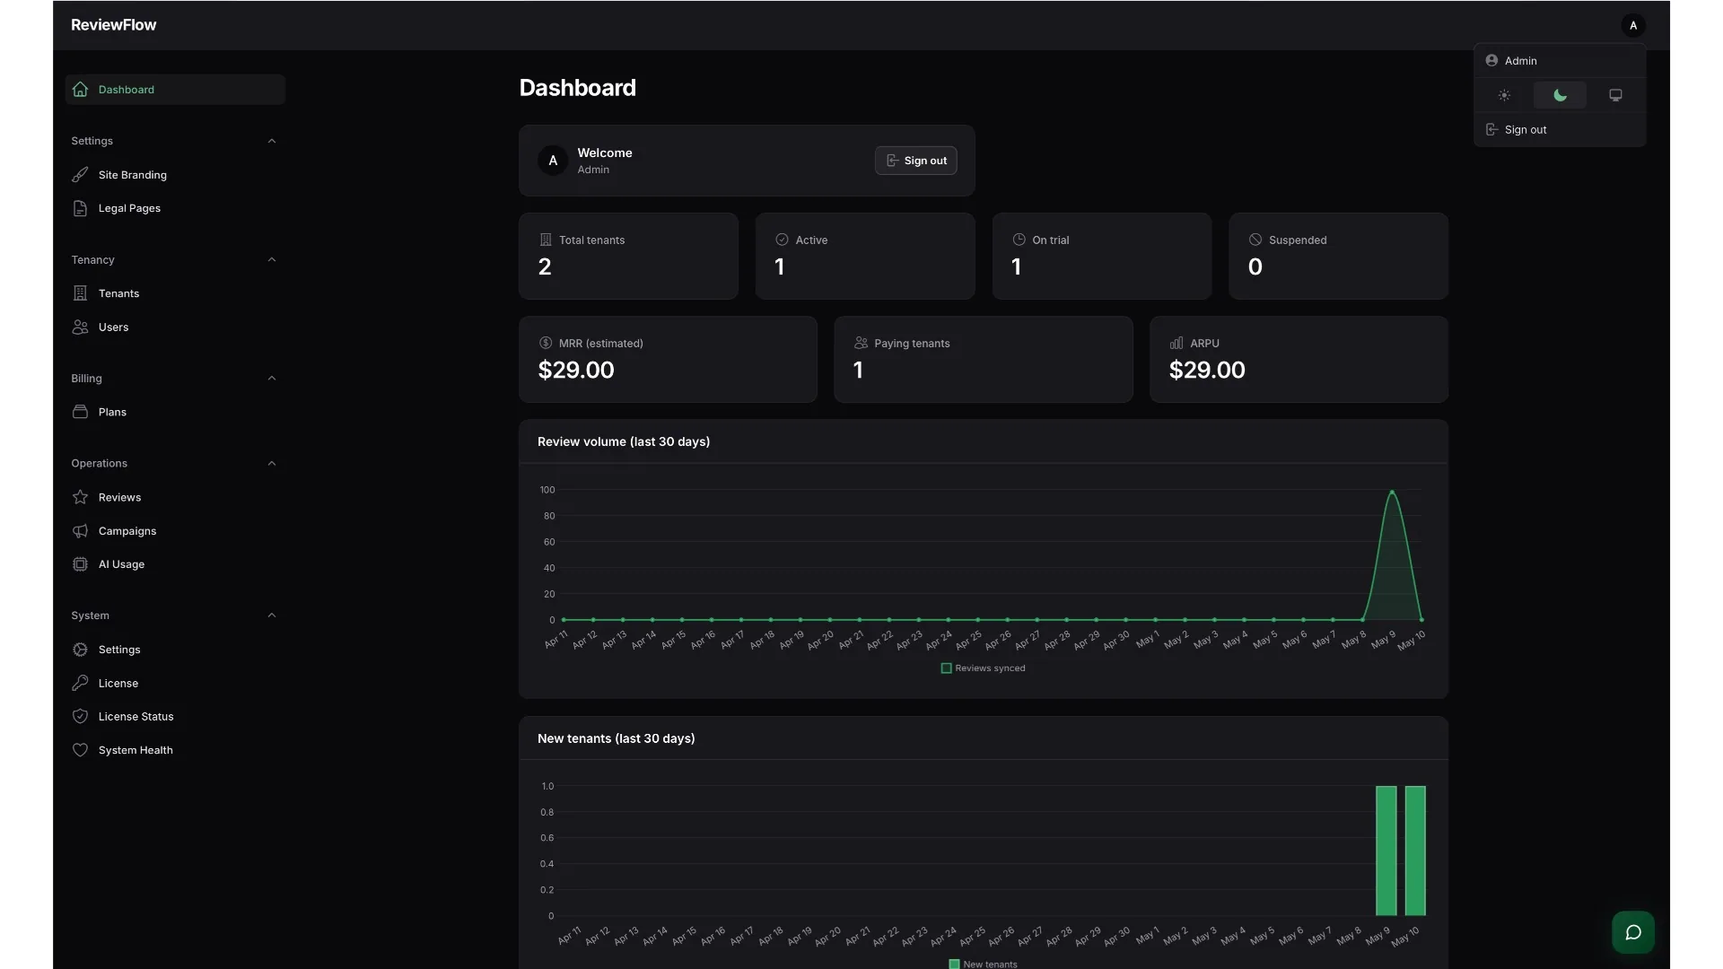The image size is (1723, 969).
Task: Choose Sign out in the user menu
Action: pyautogui.click(x=1560, y=130)
